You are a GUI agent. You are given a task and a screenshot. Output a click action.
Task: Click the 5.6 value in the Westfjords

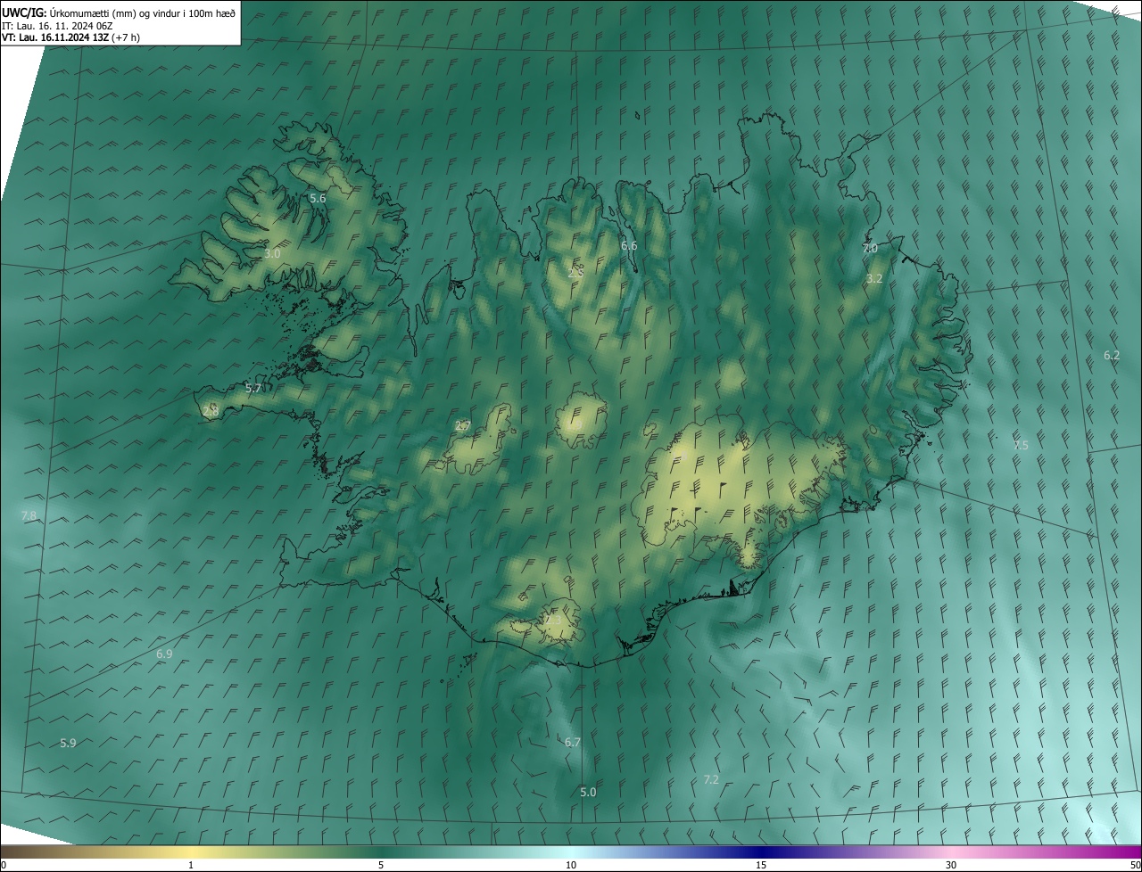pos(318,199)
